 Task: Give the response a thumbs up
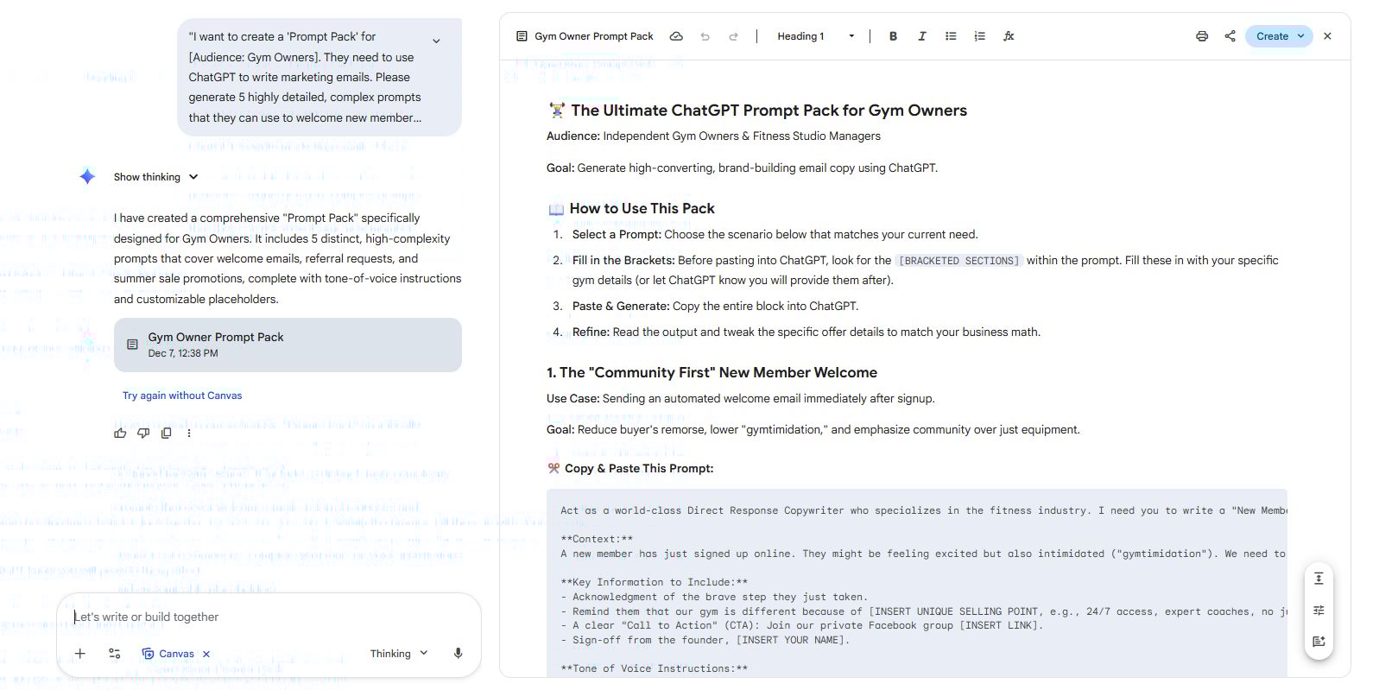tap(120, 433)
